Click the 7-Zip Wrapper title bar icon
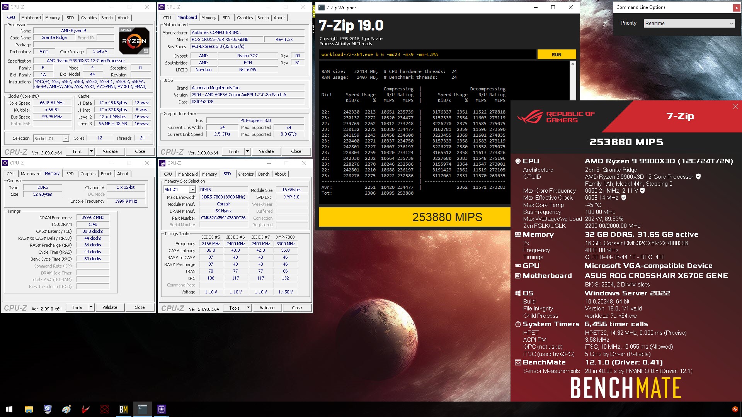Viewport: 742px width, 417px height. pyautogui.click(x=322, y=7)
